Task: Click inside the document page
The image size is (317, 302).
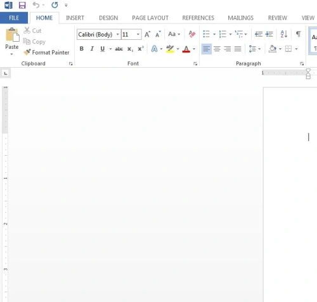Action: [x=290, y=194]
